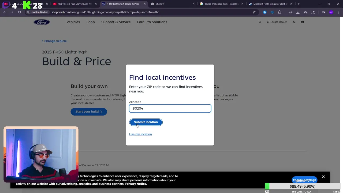Click the 'Find local incentives' heading
This screenshot has height=193, width=343.
tap(162, 77)
